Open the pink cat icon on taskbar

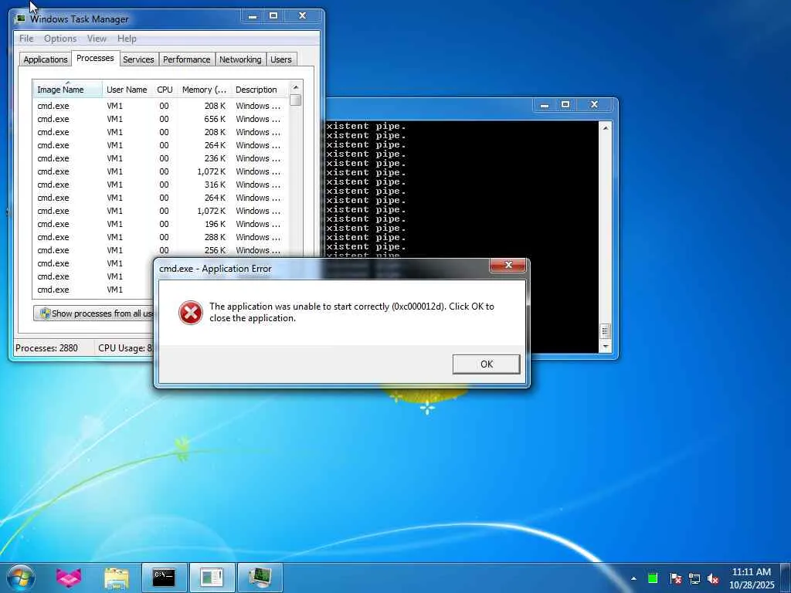69,578
